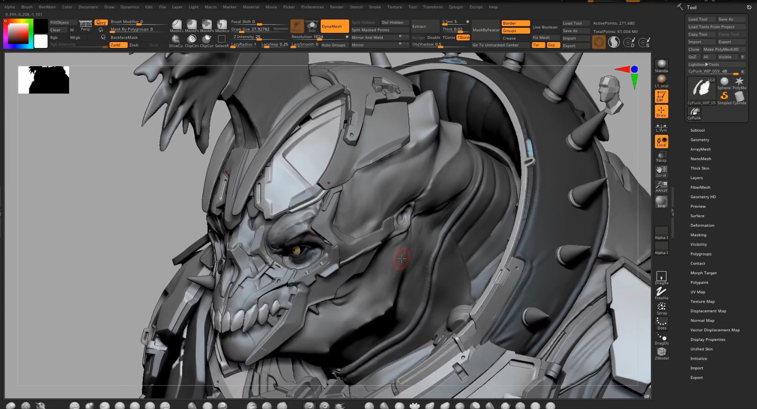Click the Solo mode icon
Viewport: 757px width, 409px height.
(312, 26)
